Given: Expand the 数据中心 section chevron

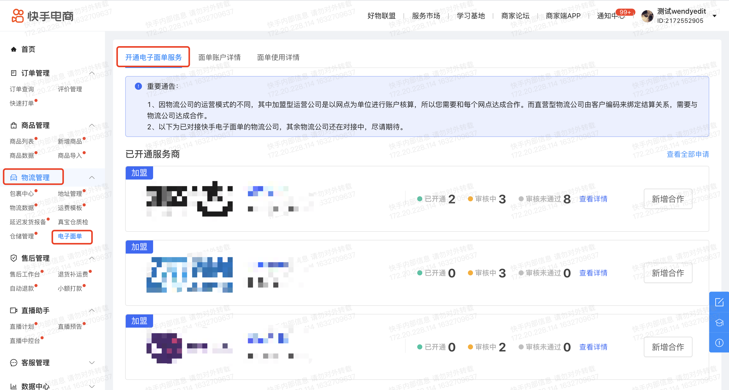Looking at the screenshot, I should 92,386.
